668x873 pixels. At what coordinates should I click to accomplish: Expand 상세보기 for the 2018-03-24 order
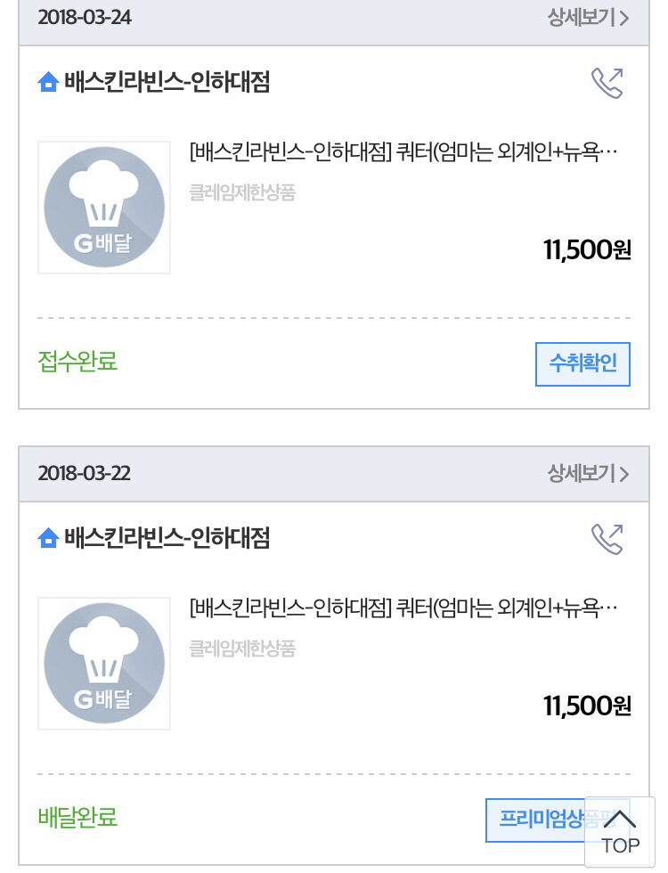pyautogui.click(x=588, y=18)
